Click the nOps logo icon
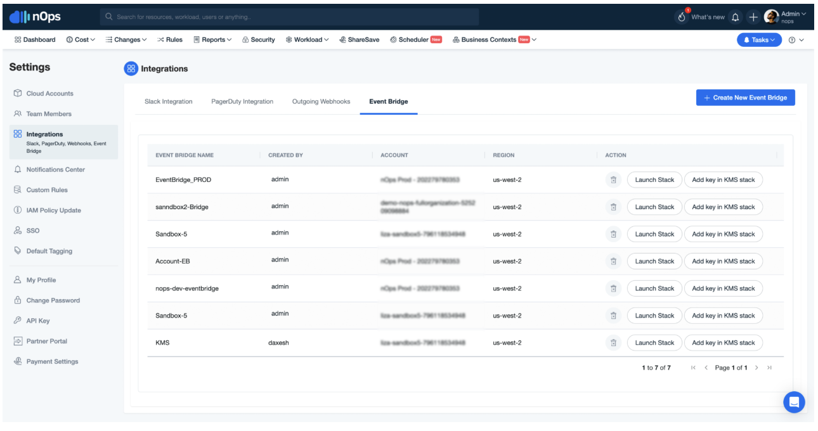818x431 pixels. pos(19,17)
